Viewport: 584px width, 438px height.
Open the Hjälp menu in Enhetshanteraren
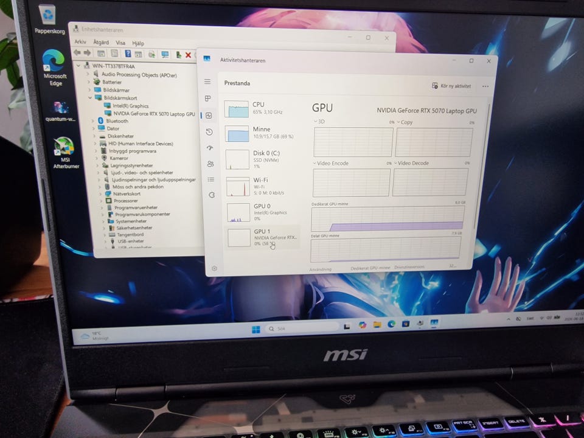click(x=138, y=43)
